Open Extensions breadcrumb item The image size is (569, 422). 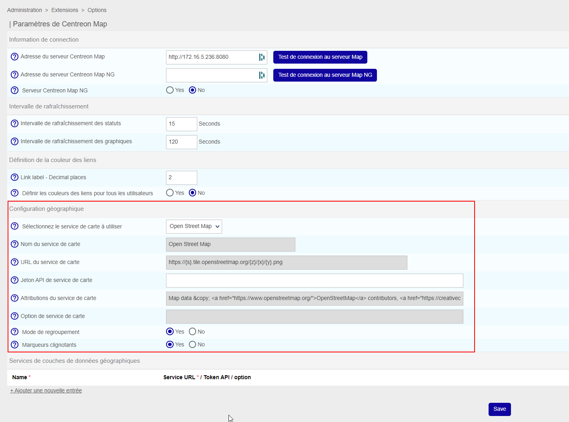tap(65, 10)
